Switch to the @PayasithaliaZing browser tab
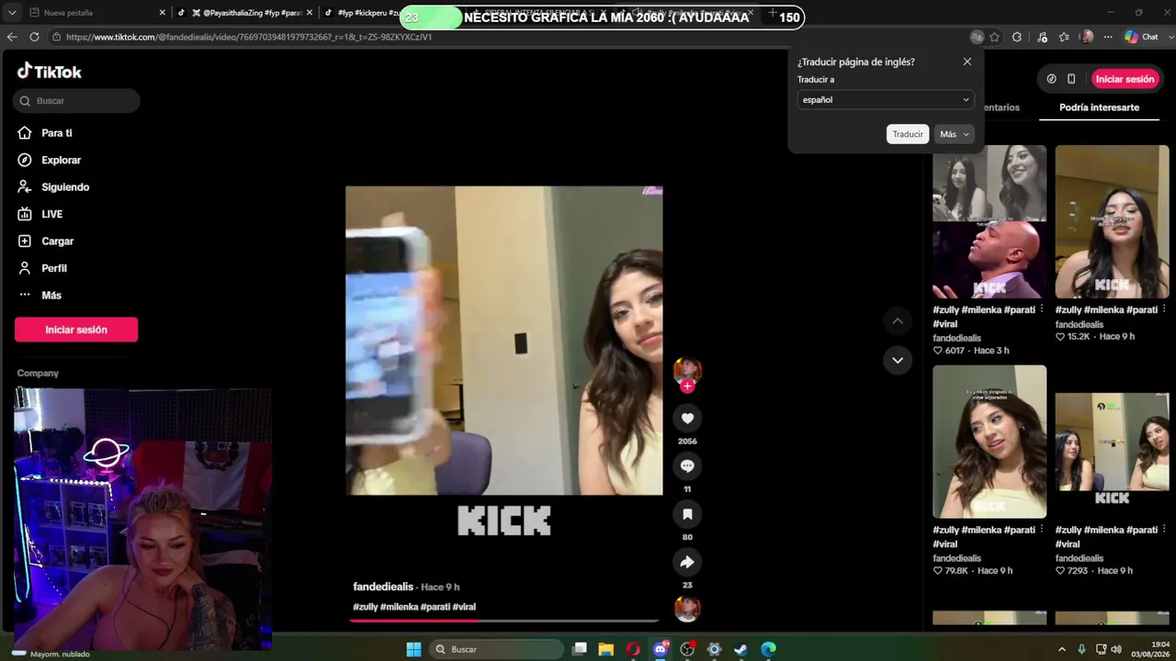This screenshot has height=661, width=1176. [x=244, y=13]
